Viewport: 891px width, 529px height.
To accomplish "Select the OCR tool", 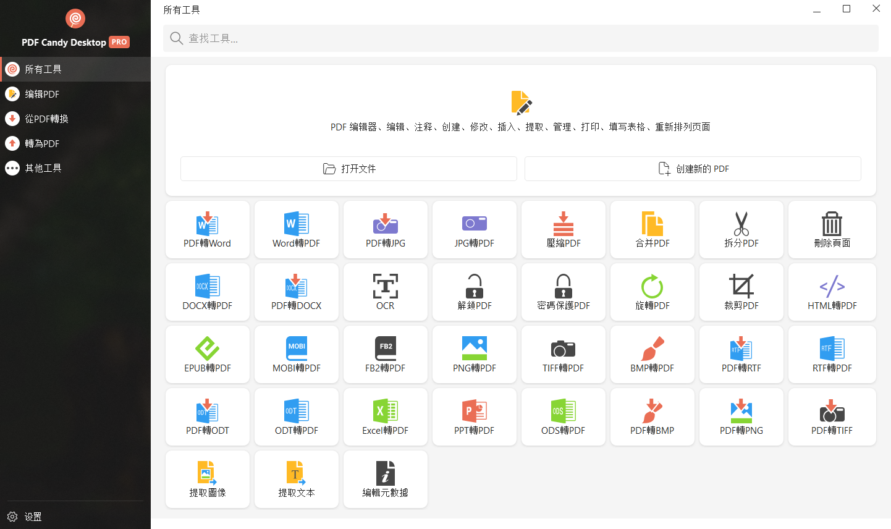I will click(x=385, y=292).
